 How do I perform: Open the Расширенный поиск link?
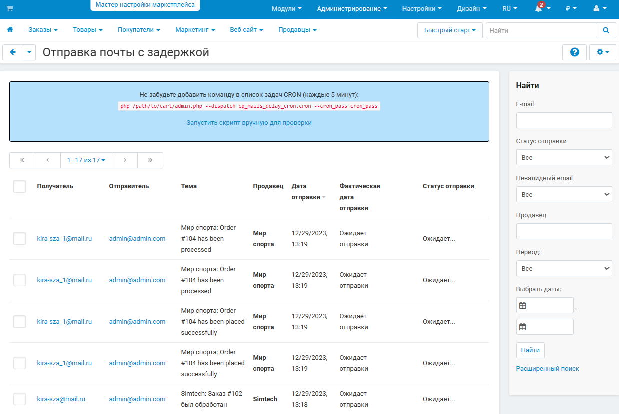(548, 369)
